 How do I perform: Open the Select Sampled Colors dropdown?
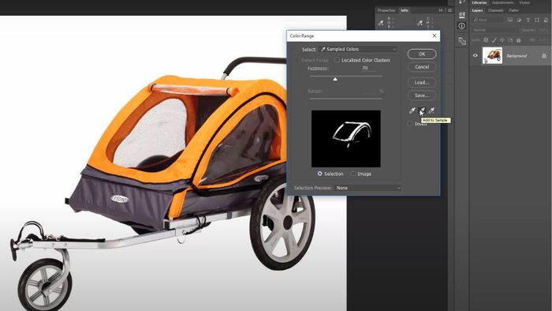pyautogui.click(x=358, y=49)
